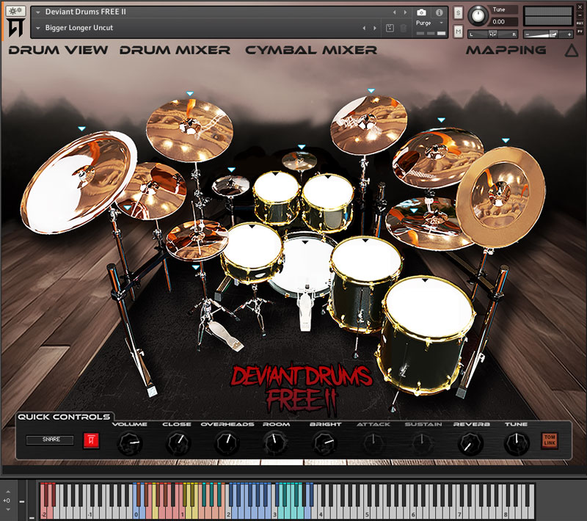Load the next instrument with the right arrow
The height and width of the screenshot is (521, 587).
pyautogui.click(x=405, y=12)
